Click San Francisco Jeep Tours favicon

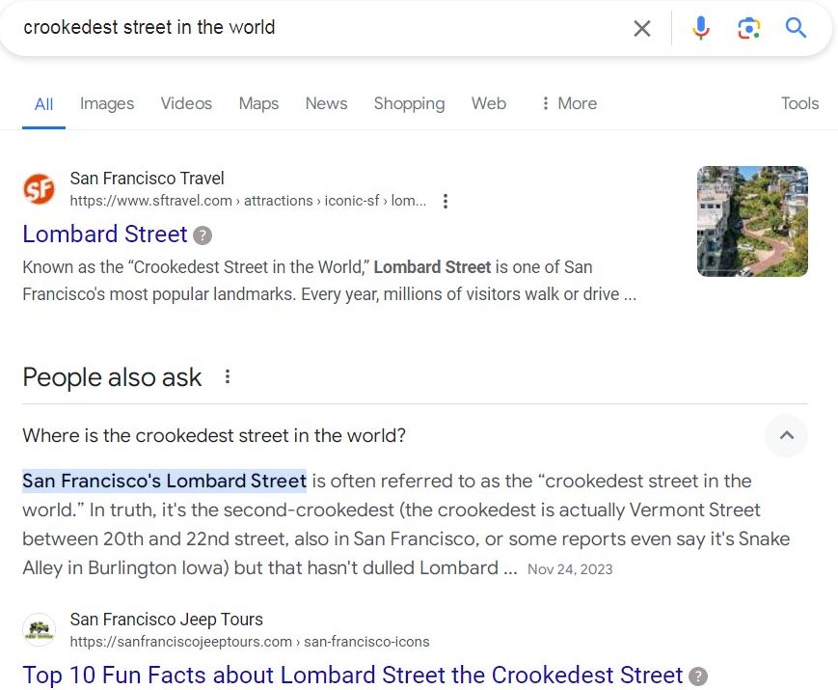39,629
